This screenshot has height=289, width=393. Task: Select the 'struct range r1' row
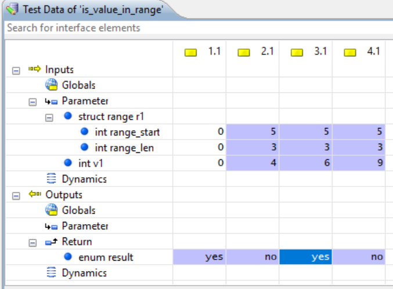pyautogui.click(x=111, y=116)
